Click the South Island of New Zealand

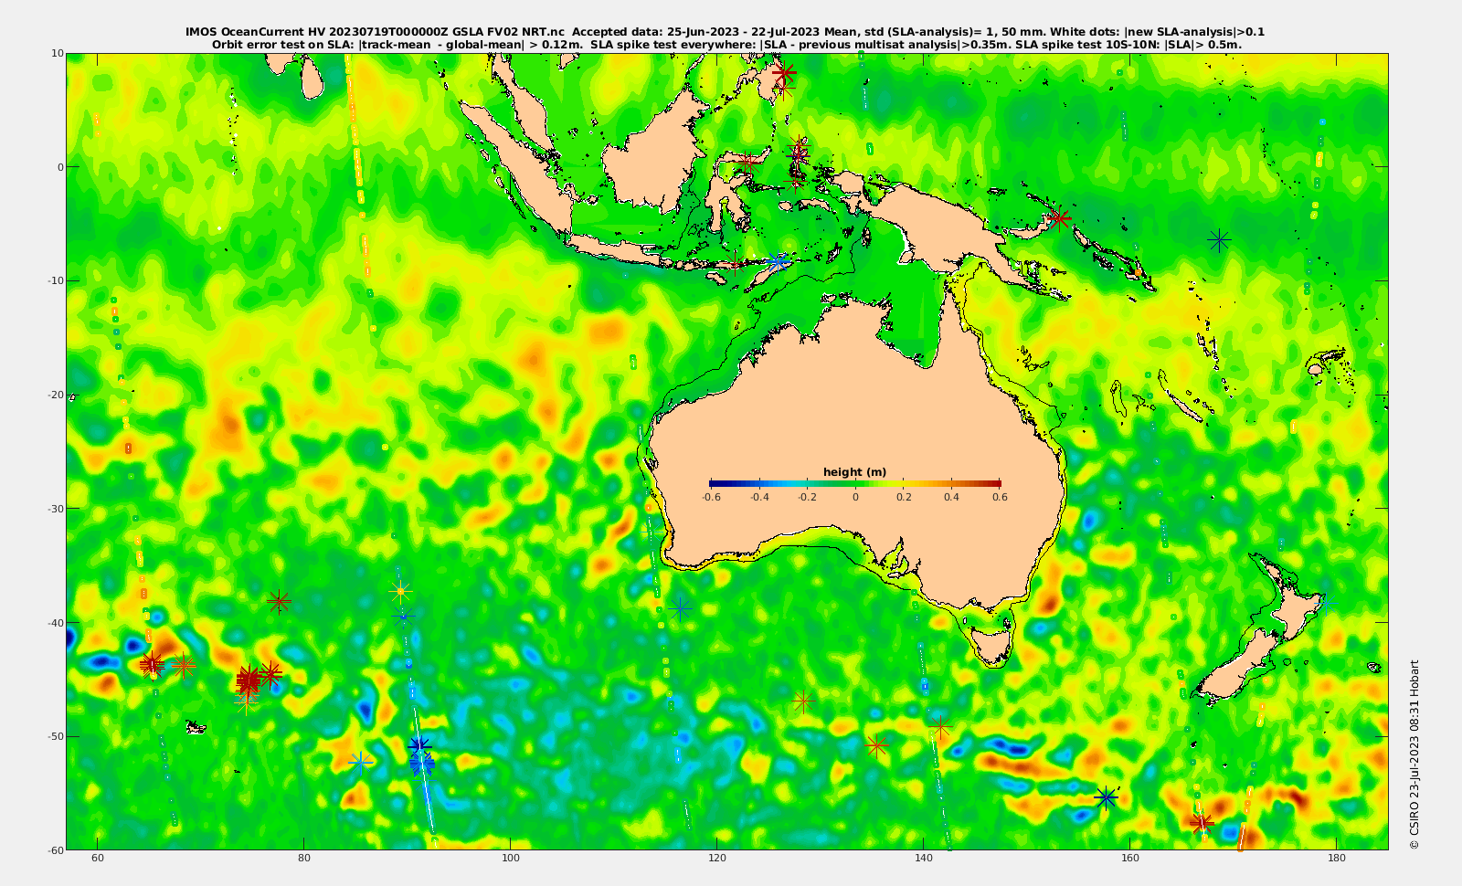click(x=1238, y=667)
